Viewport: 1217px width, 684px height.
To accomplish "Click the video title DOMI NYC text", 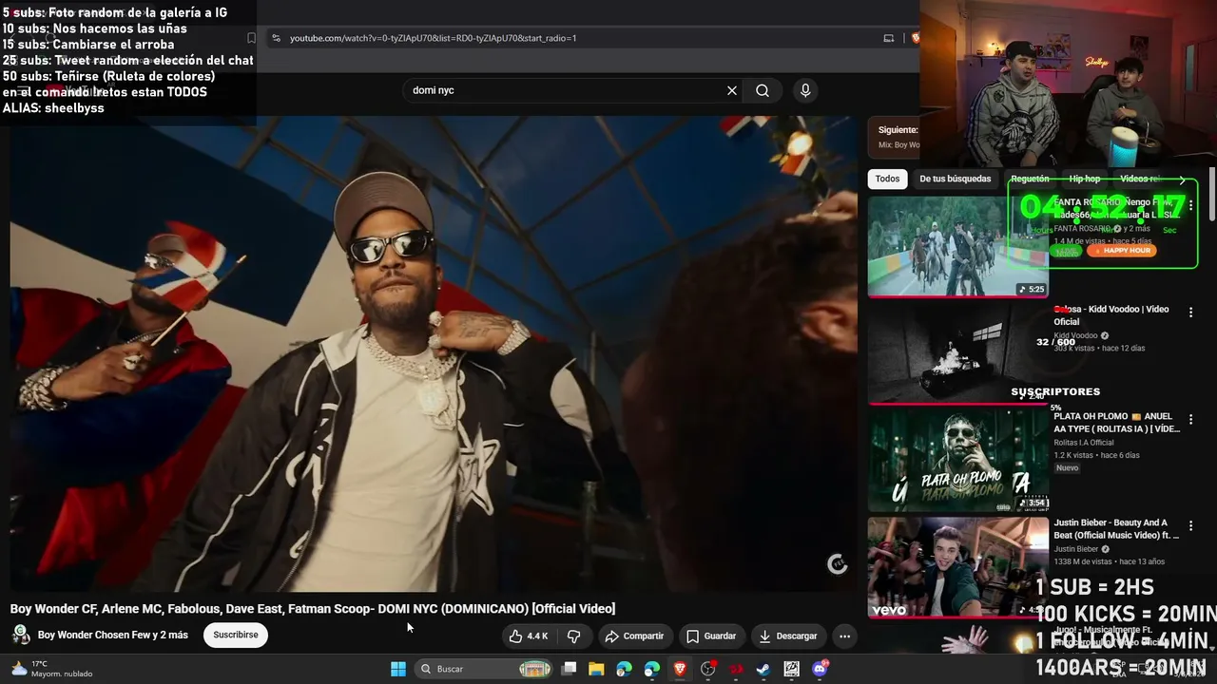I will coord(313,608).
